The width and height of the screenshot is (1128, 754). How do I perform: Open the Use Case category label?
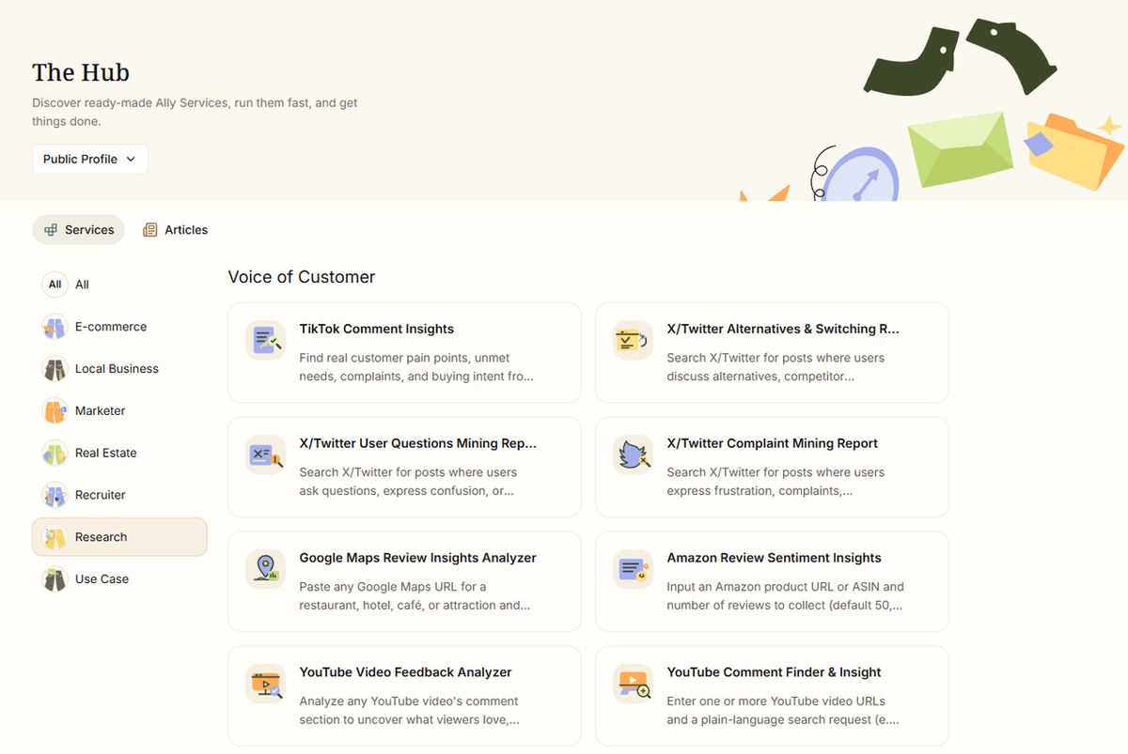tap(102, 579)
